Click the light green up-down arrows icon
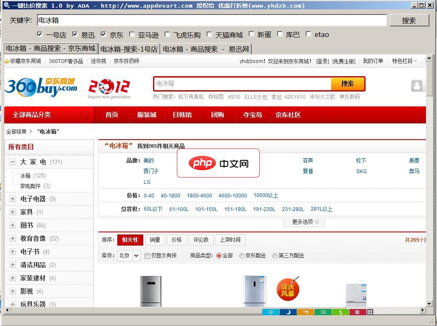Screen dimensions: 437x326 coord(341,312)
